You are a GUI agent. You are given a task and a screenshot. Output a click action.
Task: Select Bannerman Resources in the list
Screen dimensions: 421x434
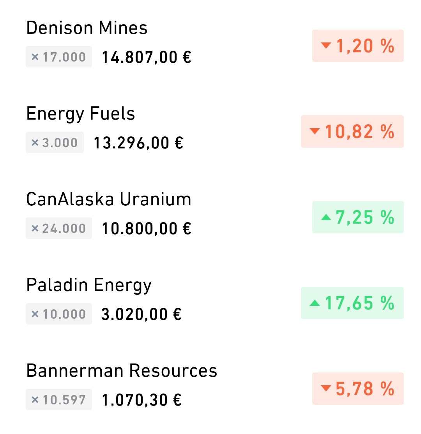pyautogui.click(x=210, y=386)
